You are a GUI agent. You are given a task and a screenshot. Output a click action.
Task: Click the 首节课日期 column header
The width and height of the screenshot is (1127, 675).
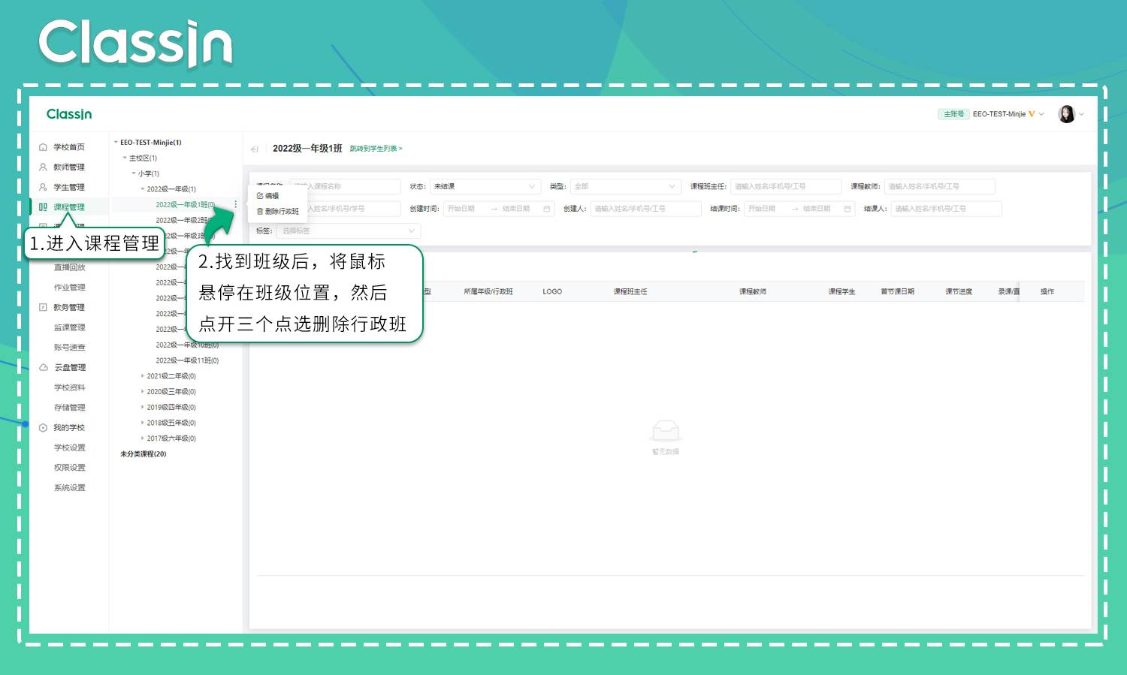[897, 291]
